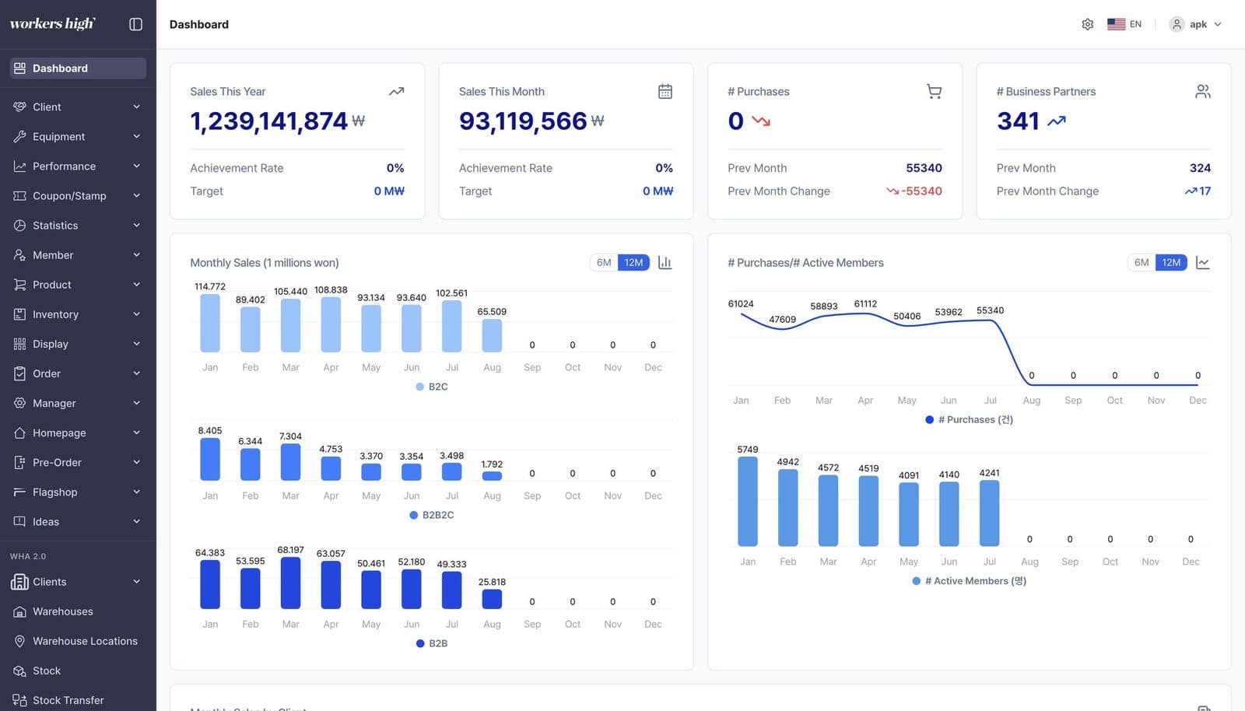Click the line chart icon in Purchases/Active Members
1245x711 pixels.
pos(1202,263)
